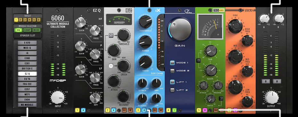298x117 pixels.
Task: Click the green I button on Shine footer
Action: click(174, 110)
